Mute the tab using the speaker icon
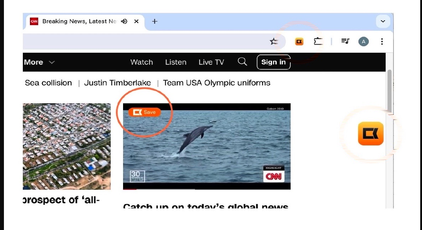Screen dimensions: 422x230 (x=124, y=21)
